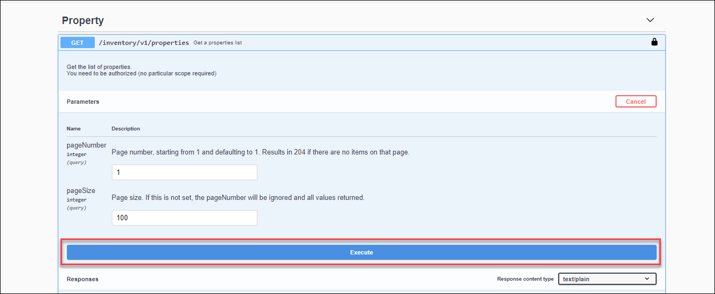This screenshot has width=715, height=294.
Task: Open the Response content type dropdown
Action: tap(607, 279)
